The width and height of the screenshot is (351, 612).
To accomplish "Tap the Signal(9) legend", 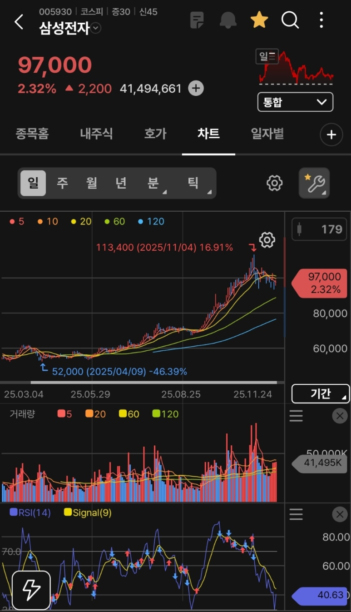I will click(88, 512).
